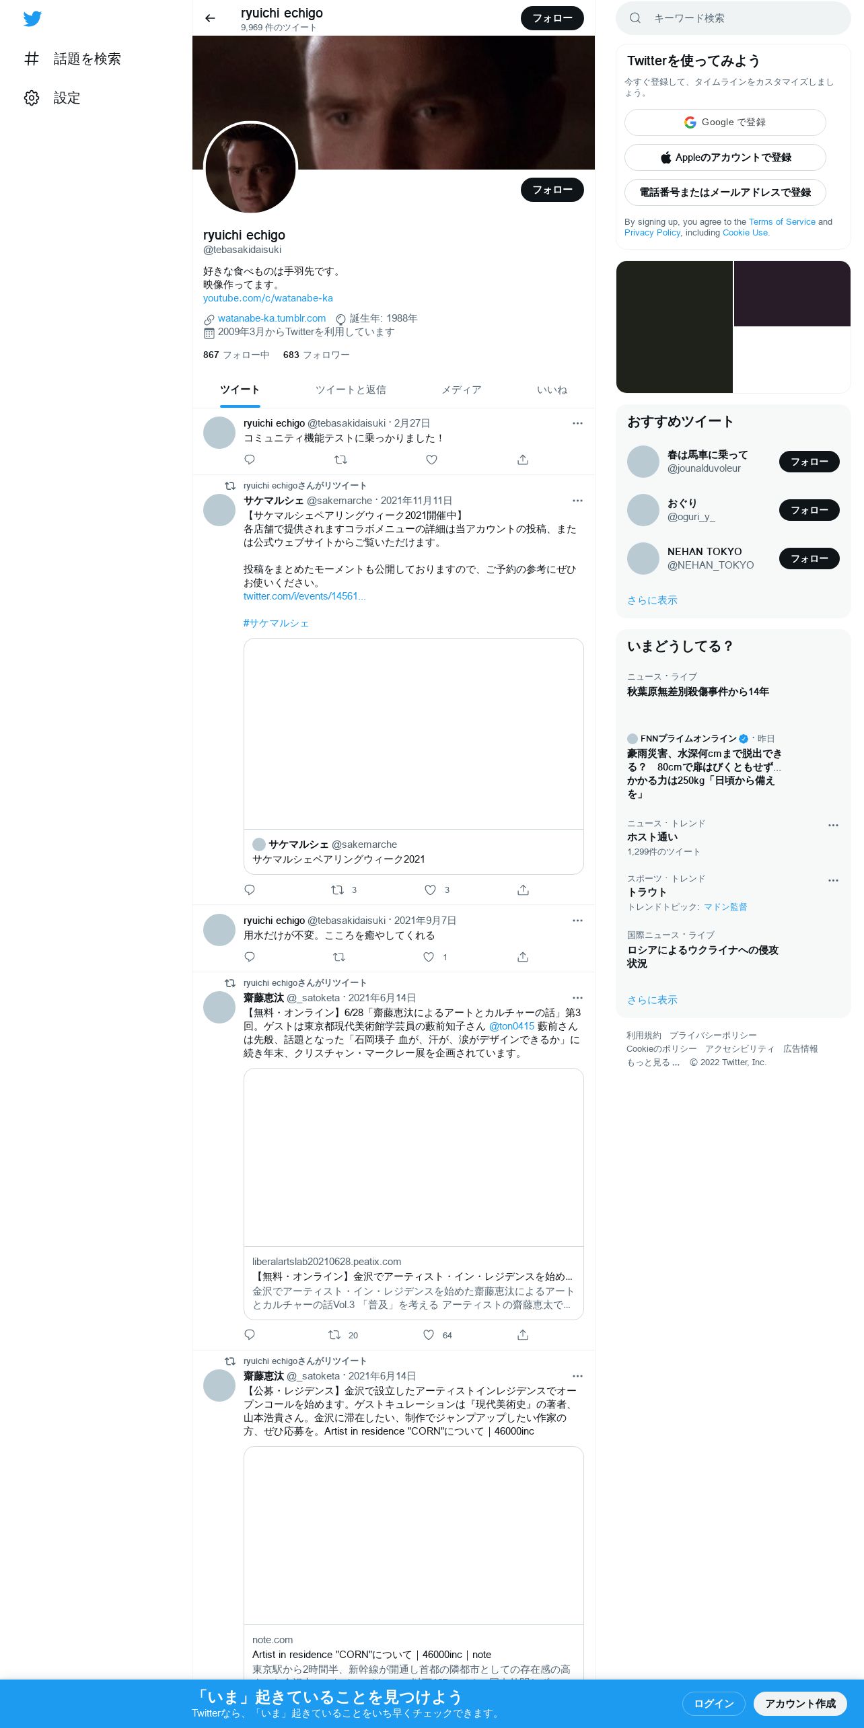Sign up with 電話番号またはメールアドレスで登録

[725, 192]
